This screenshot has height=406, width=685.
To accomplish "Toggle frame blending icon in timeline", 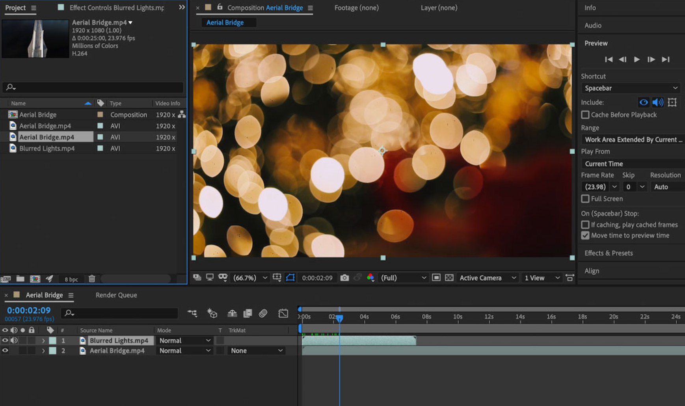I will (x=248, y=313).
